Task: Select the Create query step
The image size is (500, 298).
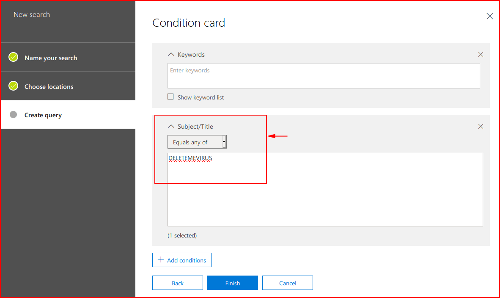Action: click(x=68, y=115)
